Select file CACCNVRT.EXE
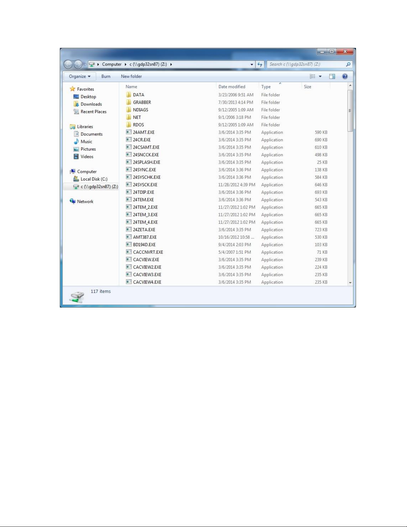Viewport: 407px width, 527px height. [148, 252]
